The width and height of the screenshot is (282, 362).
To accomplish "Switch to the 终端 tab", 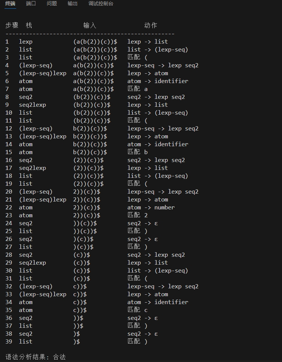I will tap(10, 4).
